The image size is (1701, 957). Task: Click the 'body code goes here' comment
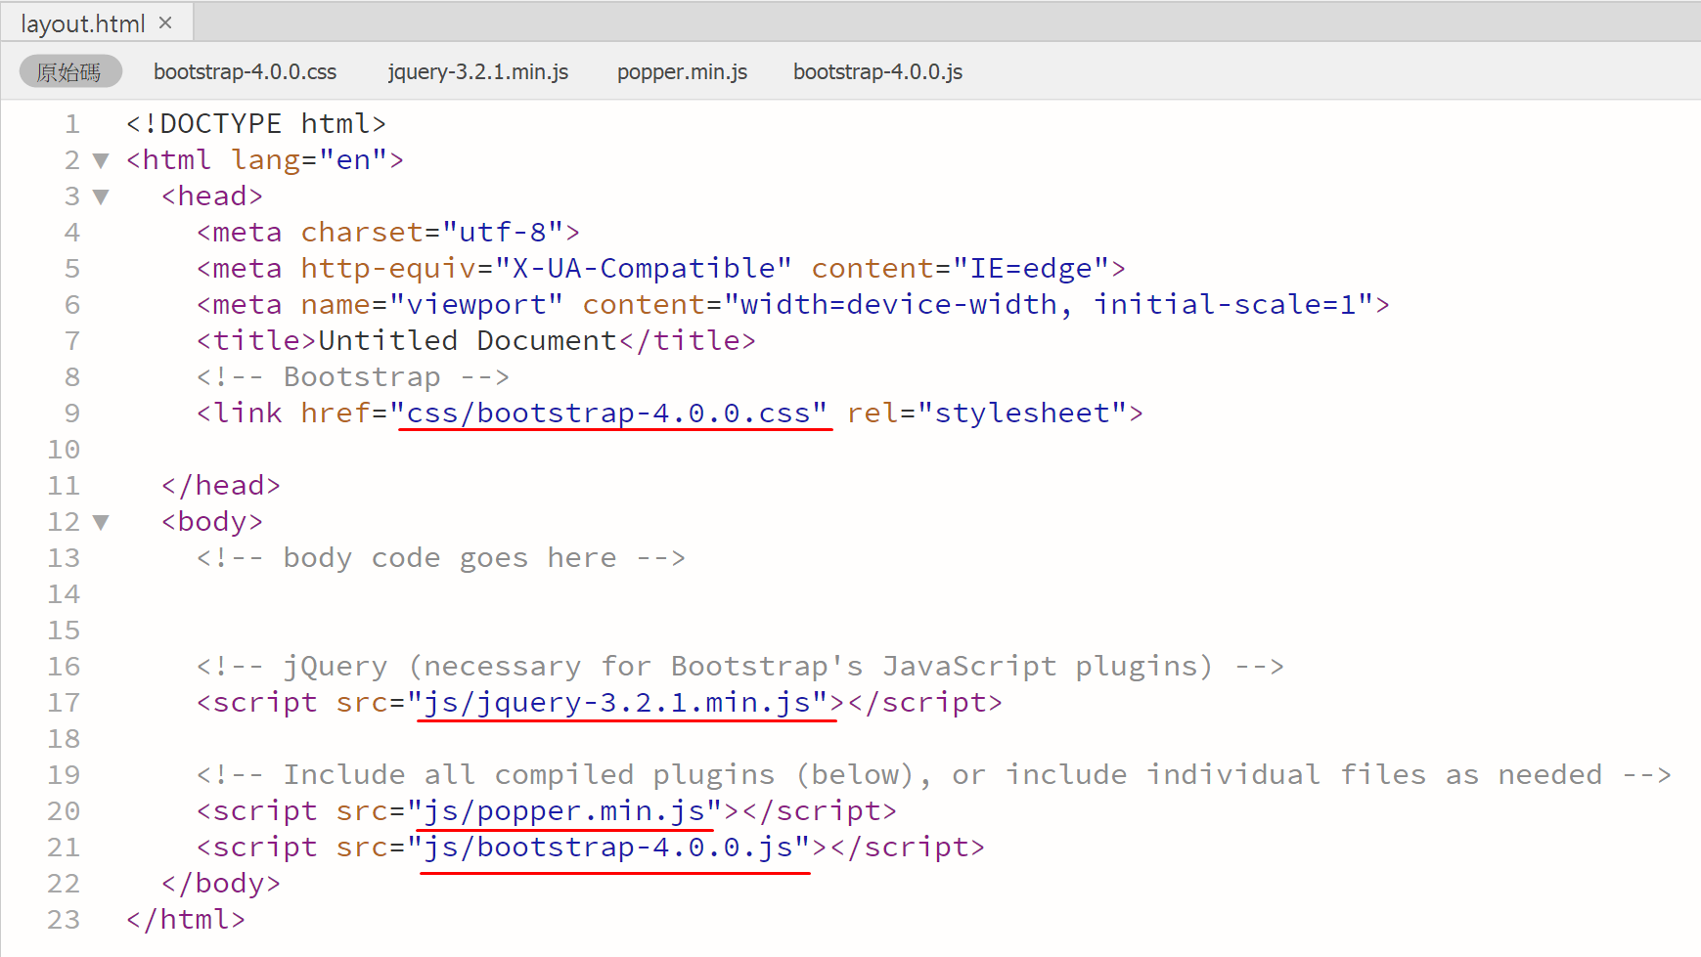tap(441, 558)
